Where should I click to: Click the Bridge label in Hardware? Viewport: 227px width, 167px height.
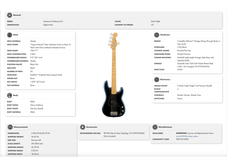pyautogui.click(x=157, y=41)
